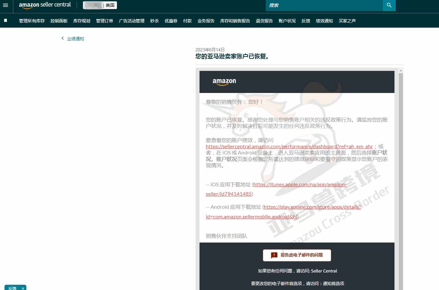Go to 付款 payments
The height and width of the screenshot is (290, 439).
coord(187,21)
